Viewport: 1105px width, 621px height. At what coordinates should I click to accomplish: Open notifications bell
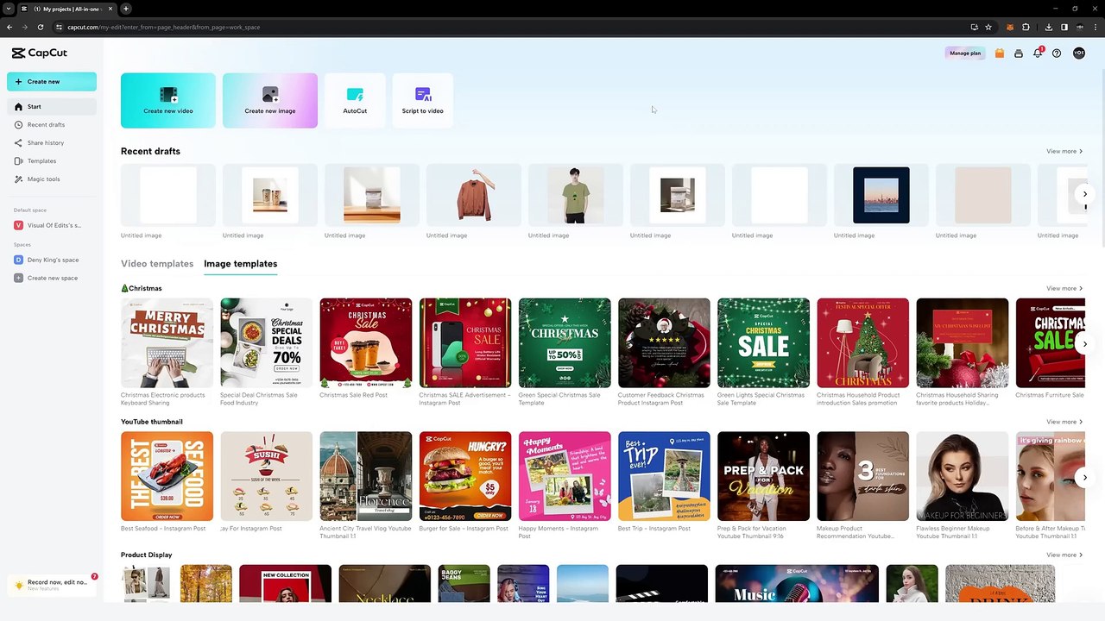1038,53
